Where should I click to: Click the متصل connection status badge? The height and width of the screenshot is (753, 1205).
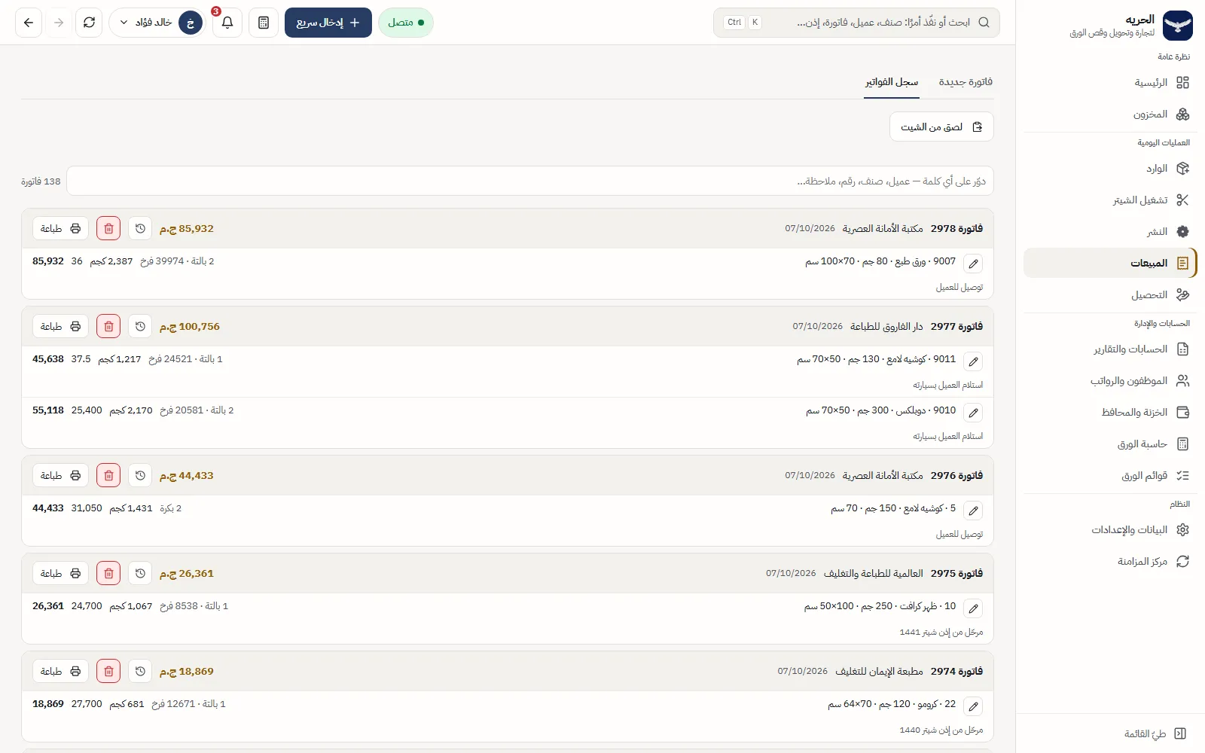pyautogui.click(x=406, y=23)
